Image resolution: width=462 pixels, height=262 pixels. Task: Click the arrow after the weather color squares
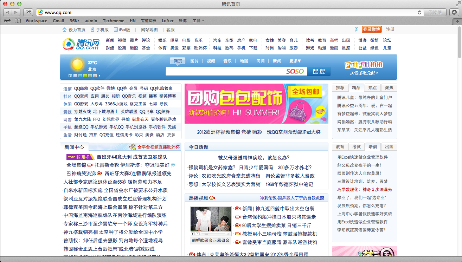[100, 76]
